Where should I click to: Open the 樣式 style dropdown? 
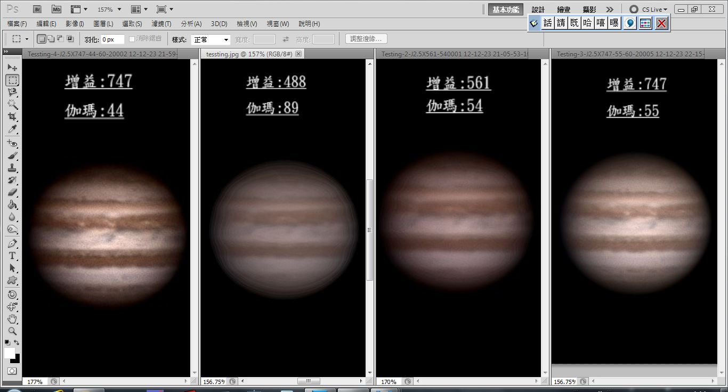[x=211, y=39]
